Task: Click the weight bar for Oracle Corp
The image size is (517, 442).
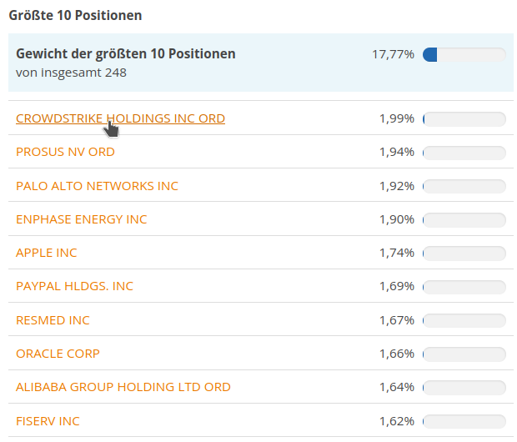Action: (464, 354)
